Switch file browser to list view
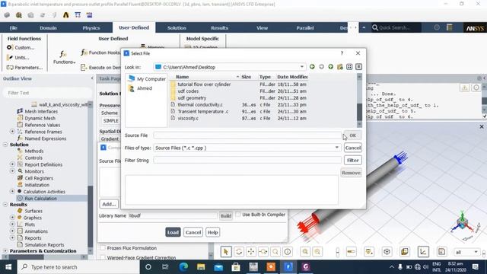Image resolution: width=487 pixels, height=274 pixels. tap(349, 67)
